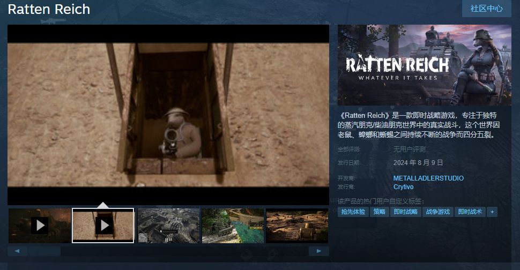The image size is (520, 270).
Task: Click the thumbnail strip scrollbar handle
Action: pos(44,251)
